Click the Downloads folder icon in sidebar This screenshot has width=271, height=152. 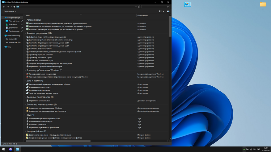pos(7,24)
